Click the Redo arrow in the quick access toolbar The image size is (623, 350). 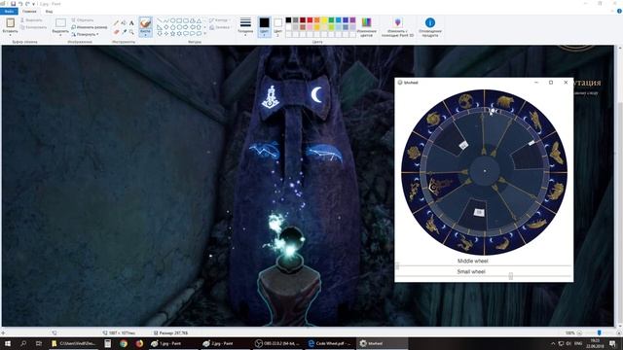point(27,4)
